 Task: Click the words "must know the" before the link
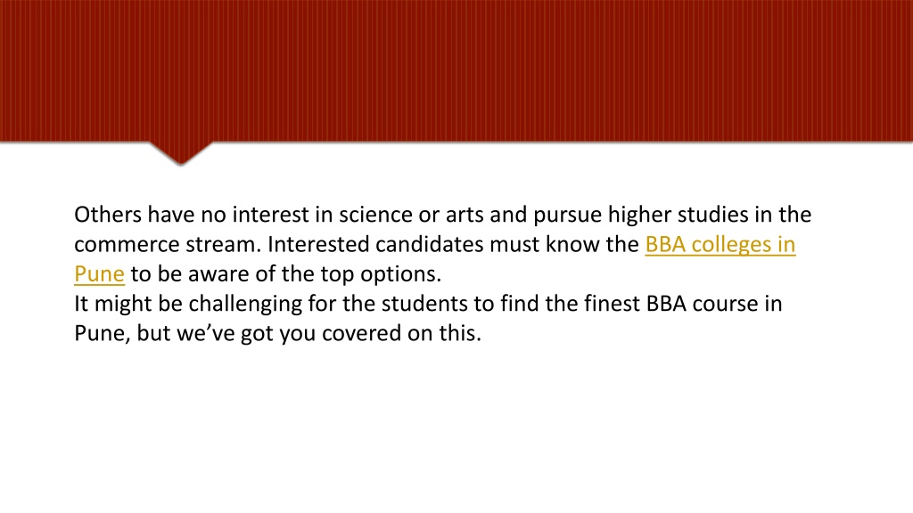point(564,244)
